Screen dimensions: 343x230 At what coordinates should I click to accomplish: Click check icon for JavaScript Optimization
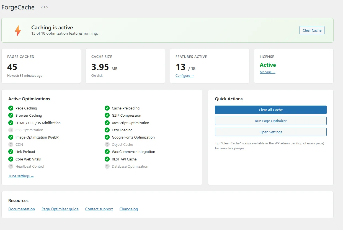tap(107, 123)
